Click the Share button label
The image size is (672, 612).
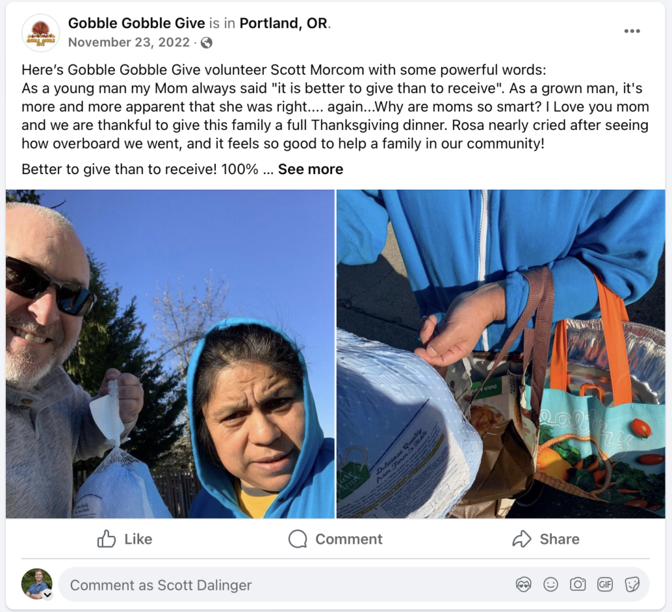pyautogui.click(x=559, y=539)
